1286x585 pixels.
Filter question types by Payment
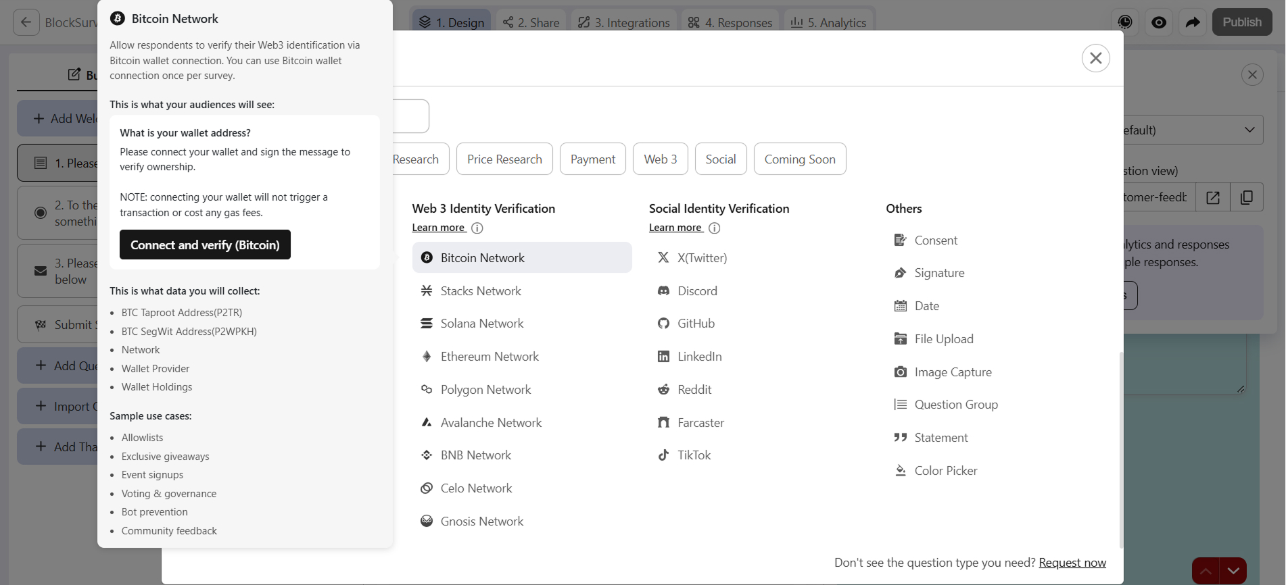(x=593, y=159)
